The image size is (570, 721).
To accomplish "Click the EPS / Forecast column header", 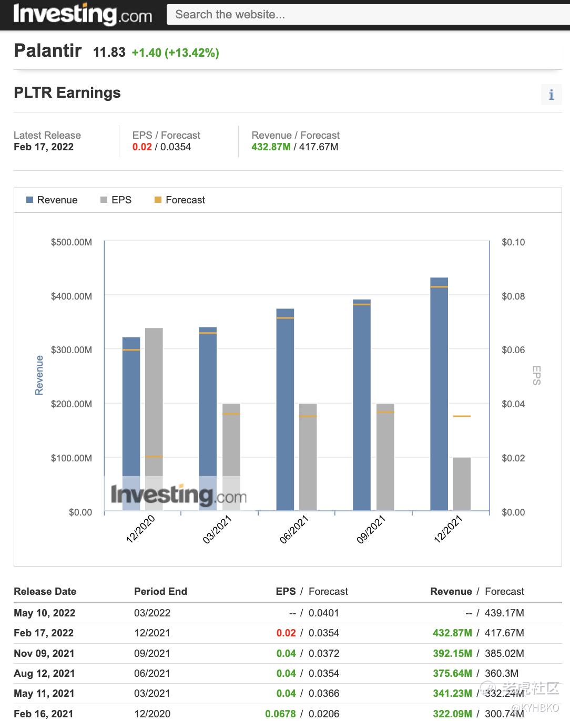I will click(x=312, y=591).
